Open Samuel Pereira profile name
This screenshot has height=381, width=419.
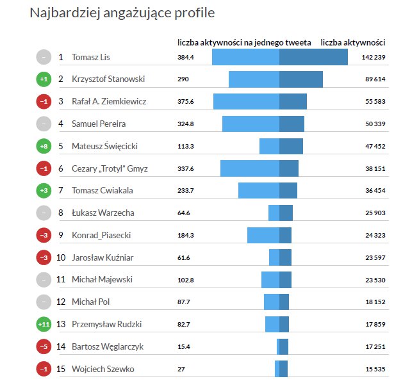coord(99,124)
